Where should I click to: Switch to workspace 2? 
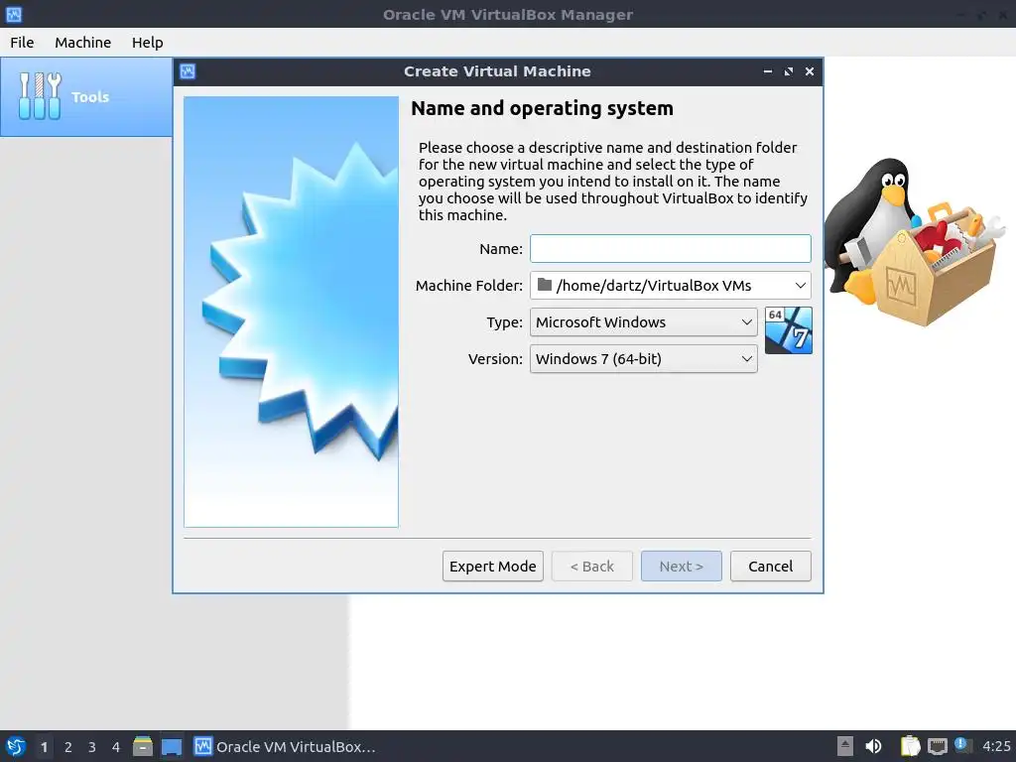(68, 746)
